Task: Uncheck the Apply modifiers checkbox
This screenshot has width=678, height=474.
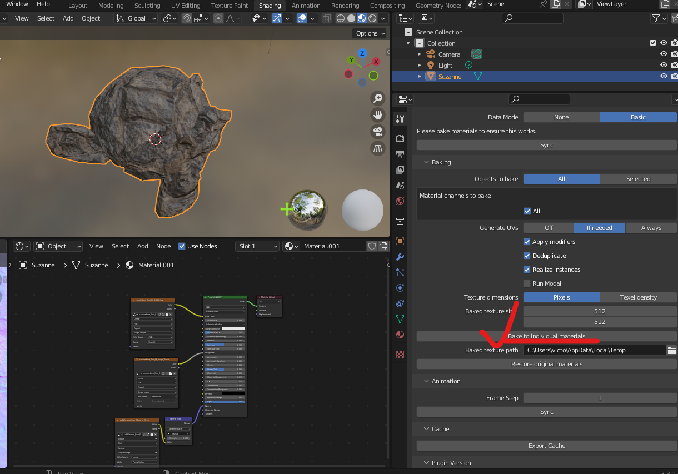Action: tap(527, 242)
